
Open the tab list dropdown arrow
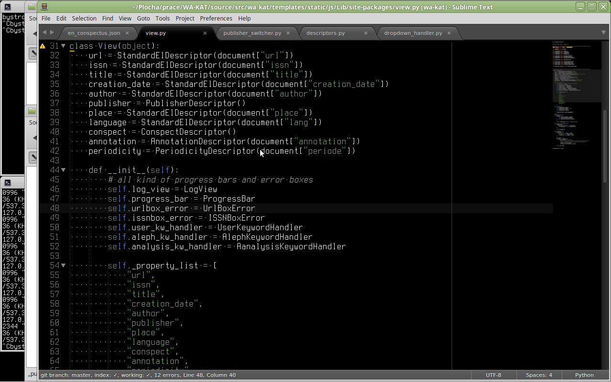(603, 32)
